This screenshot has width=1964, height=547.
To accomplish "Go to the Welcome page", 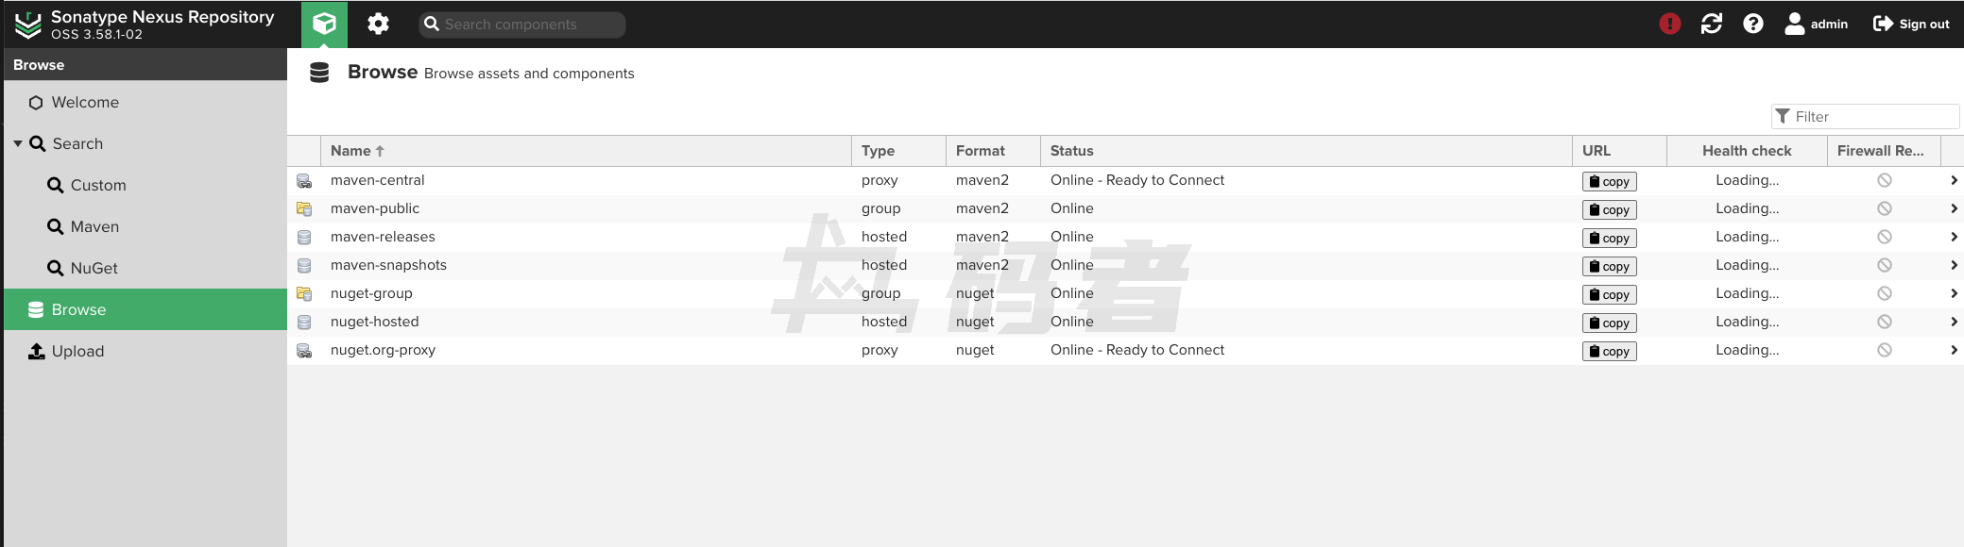I will pos(85,102).
